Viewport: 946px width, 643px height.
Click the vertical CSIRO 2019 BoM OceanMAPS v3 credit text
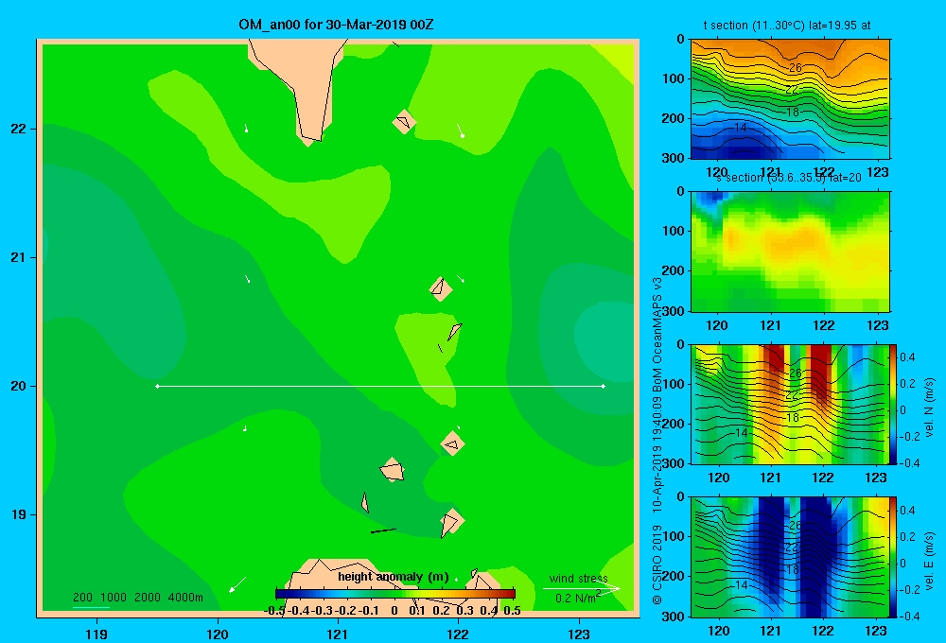(x=657, y=441)
